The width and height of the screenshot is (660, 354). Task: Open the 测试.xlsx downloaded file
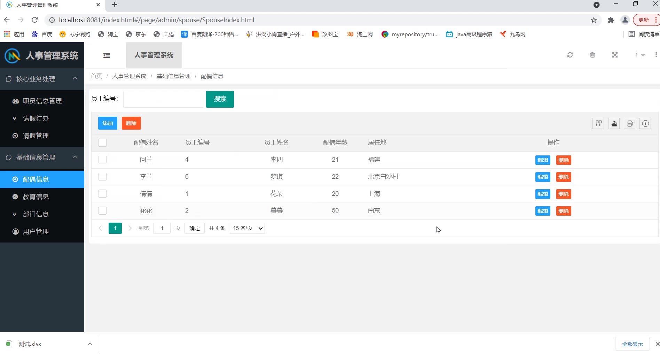coord(30,344)
